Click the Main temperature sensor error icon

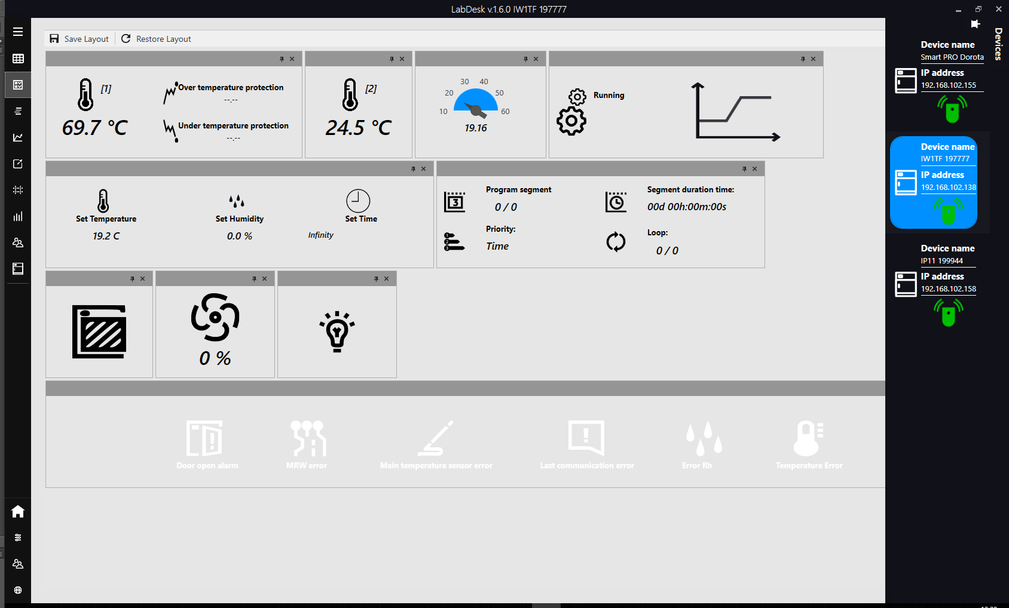tap(436, 438)
